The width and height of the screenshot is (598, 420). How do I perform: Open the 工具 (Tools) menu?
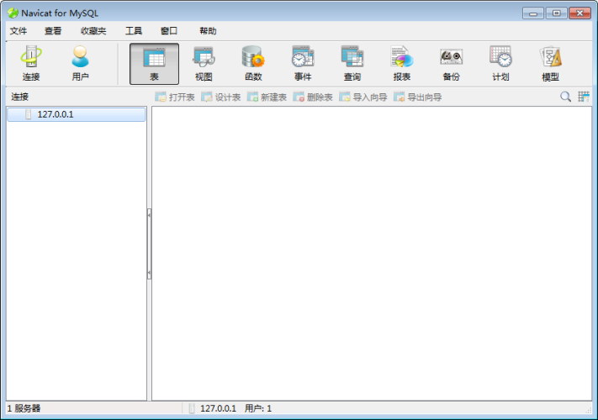click(x=134, y=31)
